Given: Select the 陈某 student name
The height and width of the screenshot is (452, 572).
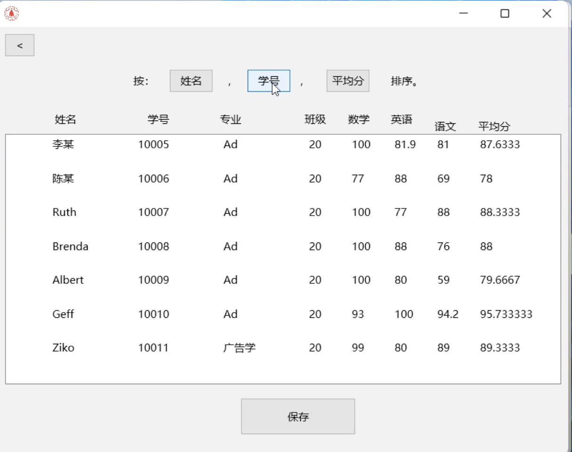Looking at the screenshot, I should tap(63, 179).
